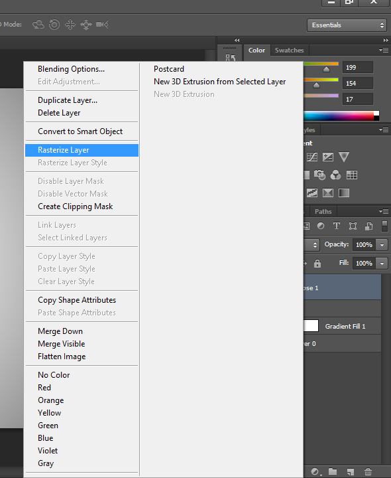391x478 pixels.
Task: Click the green value field showing 154
Action: [357, 83]
